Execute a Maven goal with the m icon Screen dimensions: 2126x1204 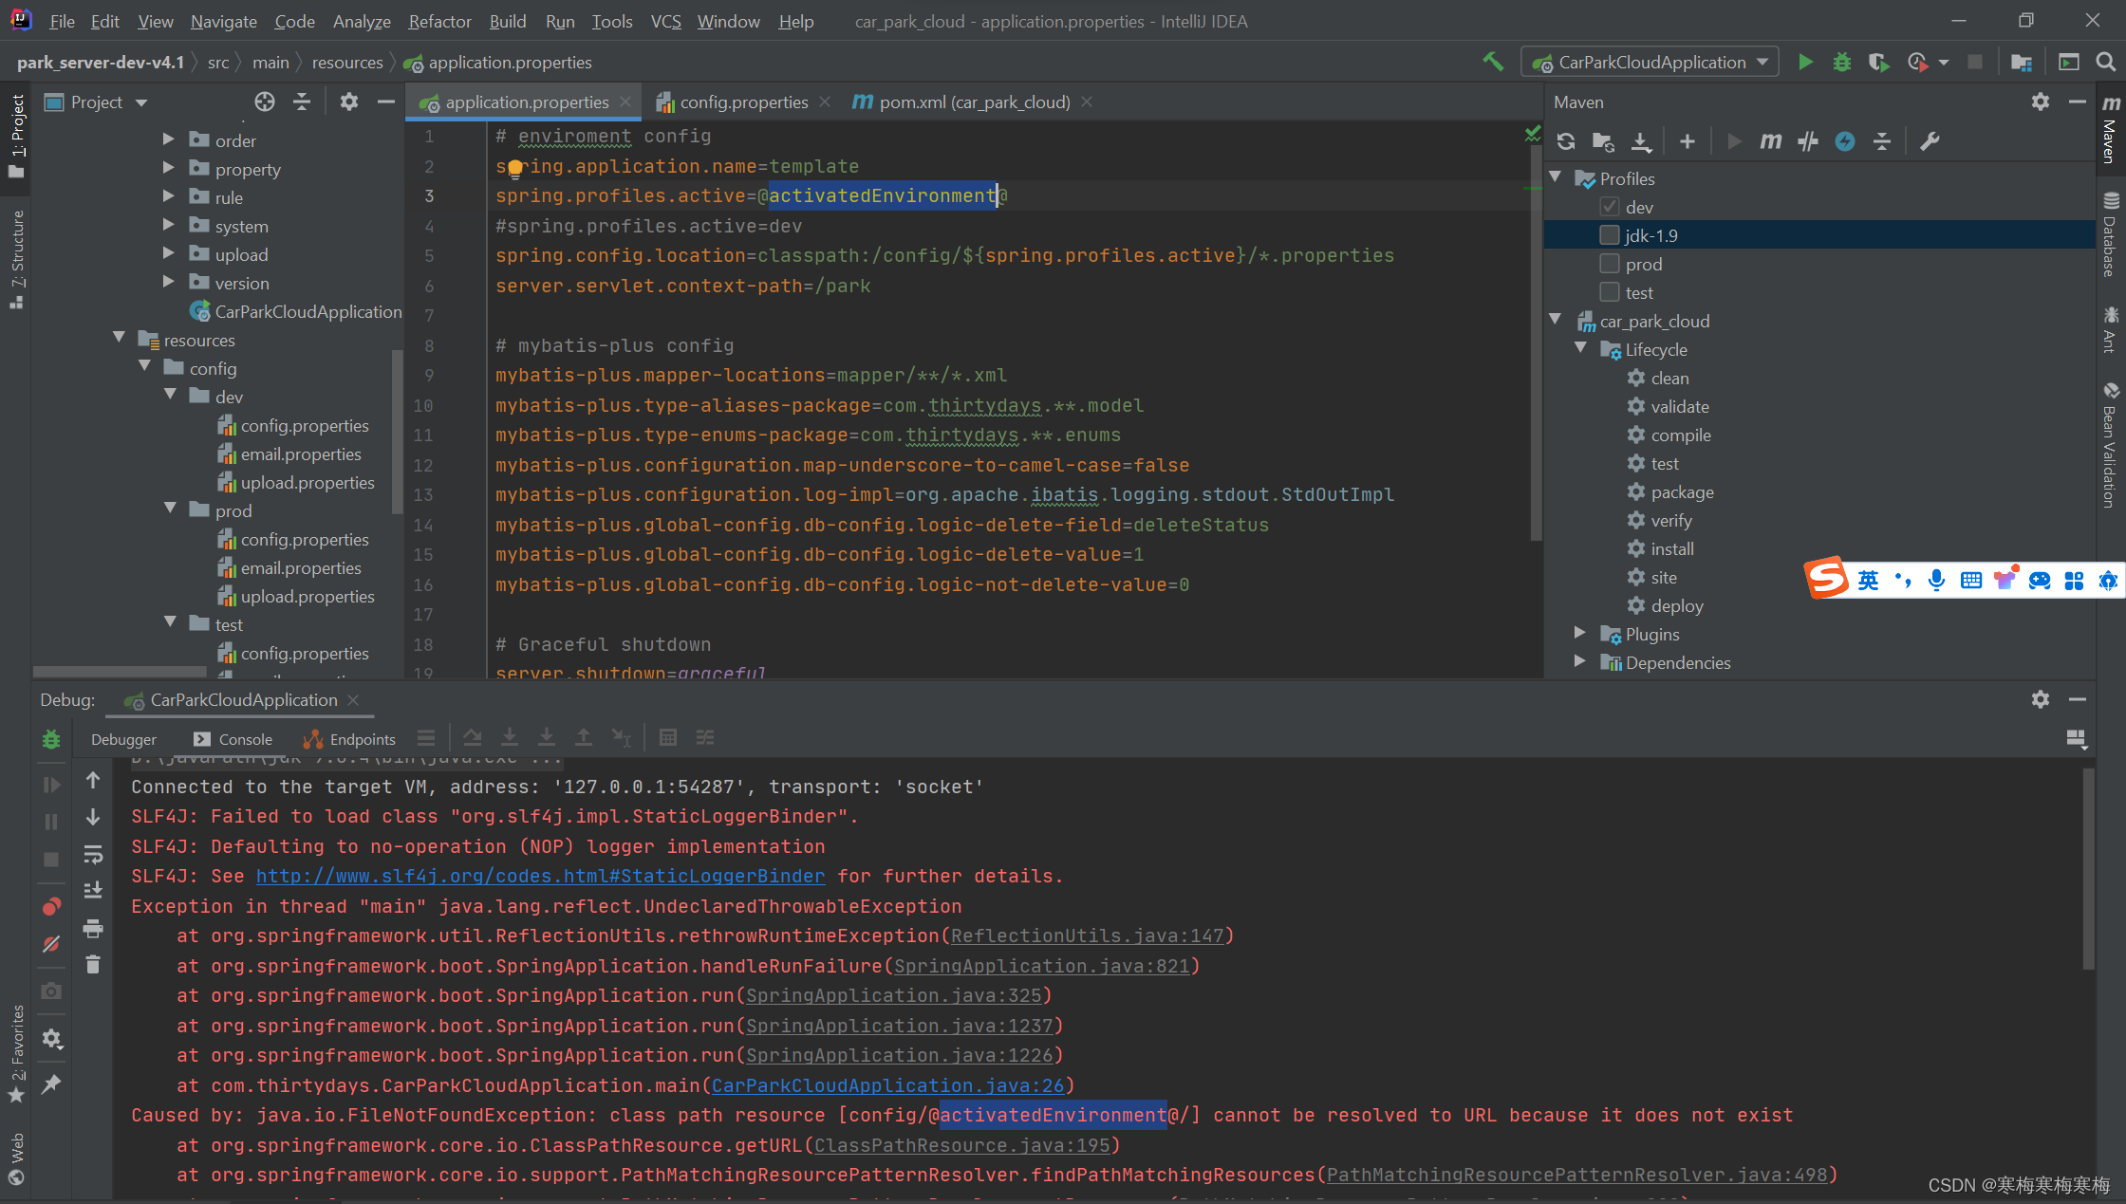coord(1769,140)
